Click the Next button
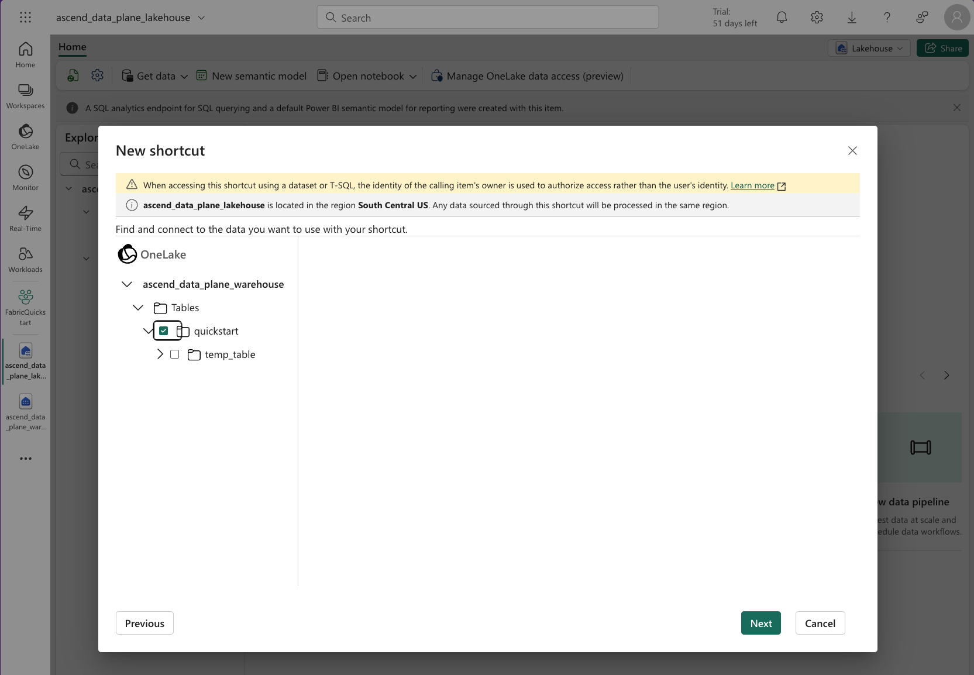The image size is (974, 675). click(x=760, y=623)
